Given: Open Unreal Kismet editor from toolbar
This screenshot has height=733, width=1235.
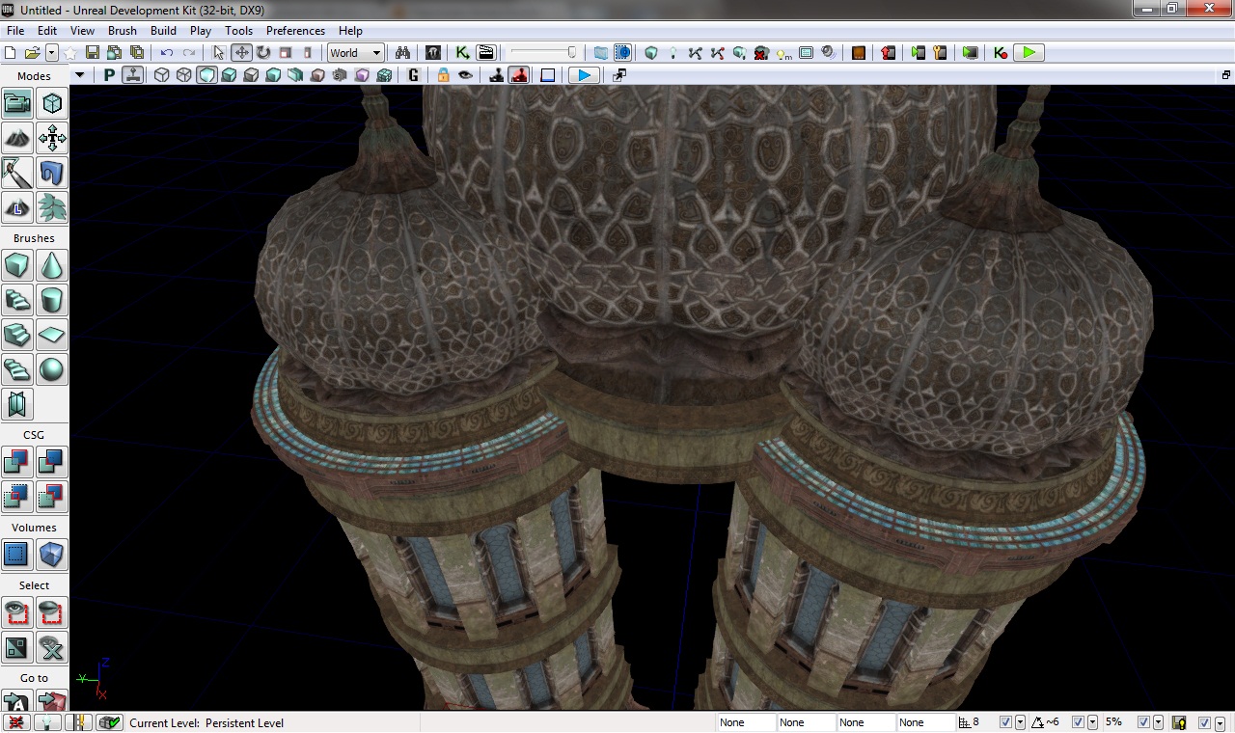Looking at the screenshot, I should (x=462, y=53).
